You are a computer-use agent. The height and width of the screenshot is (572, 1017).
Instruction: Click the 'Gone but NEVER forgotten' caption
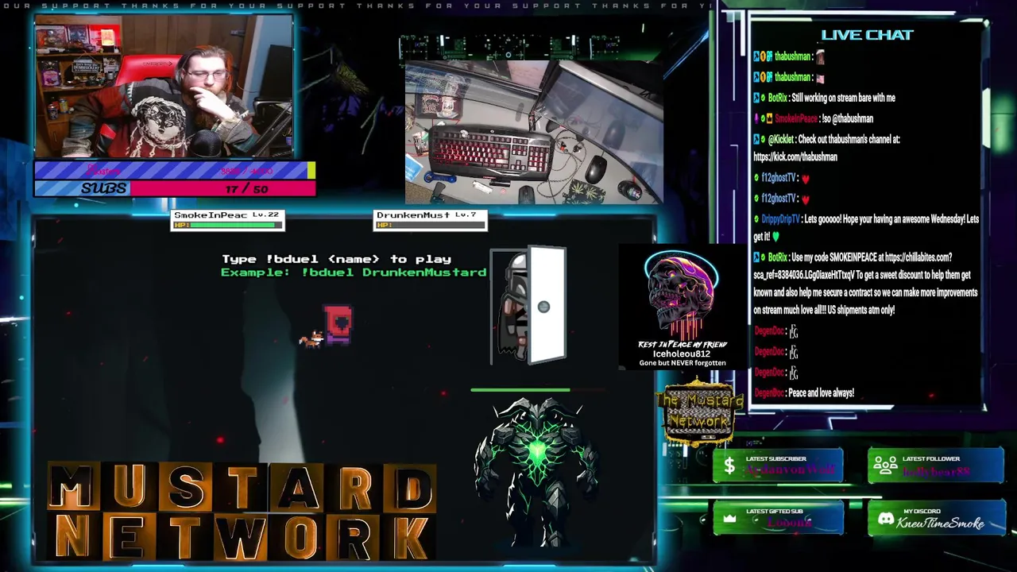[x=683, y=363]
